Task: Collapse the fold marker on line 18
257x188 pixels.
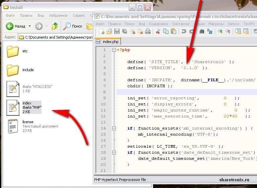Action: coord(114,152)
